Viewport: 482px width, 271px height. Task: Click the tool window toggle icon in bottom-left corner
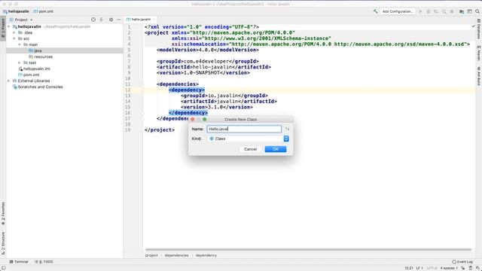3,268
